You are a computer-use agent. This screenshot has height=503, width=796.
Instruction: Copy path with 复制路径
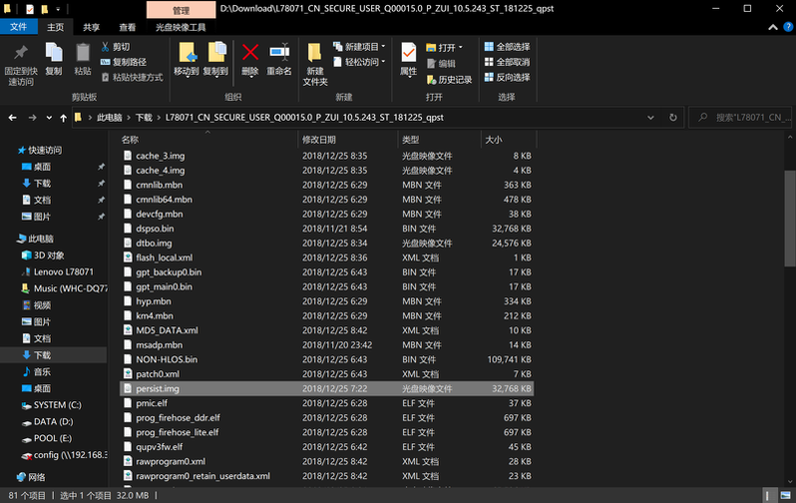124,62
